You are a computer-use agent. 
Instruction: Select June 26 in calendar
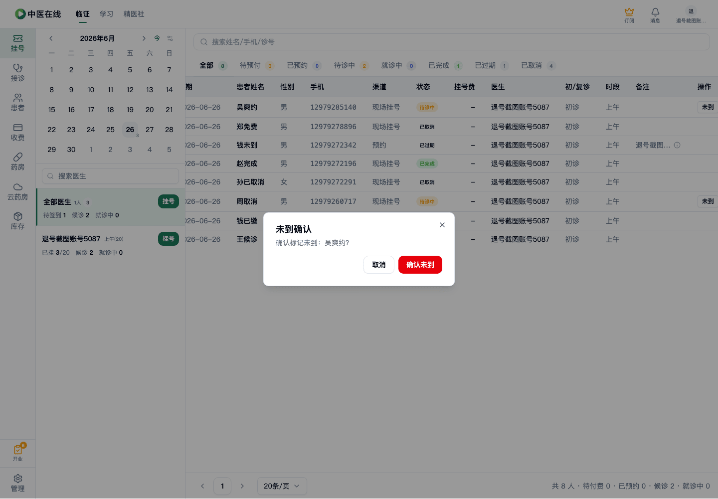click(x=130, y=130)
